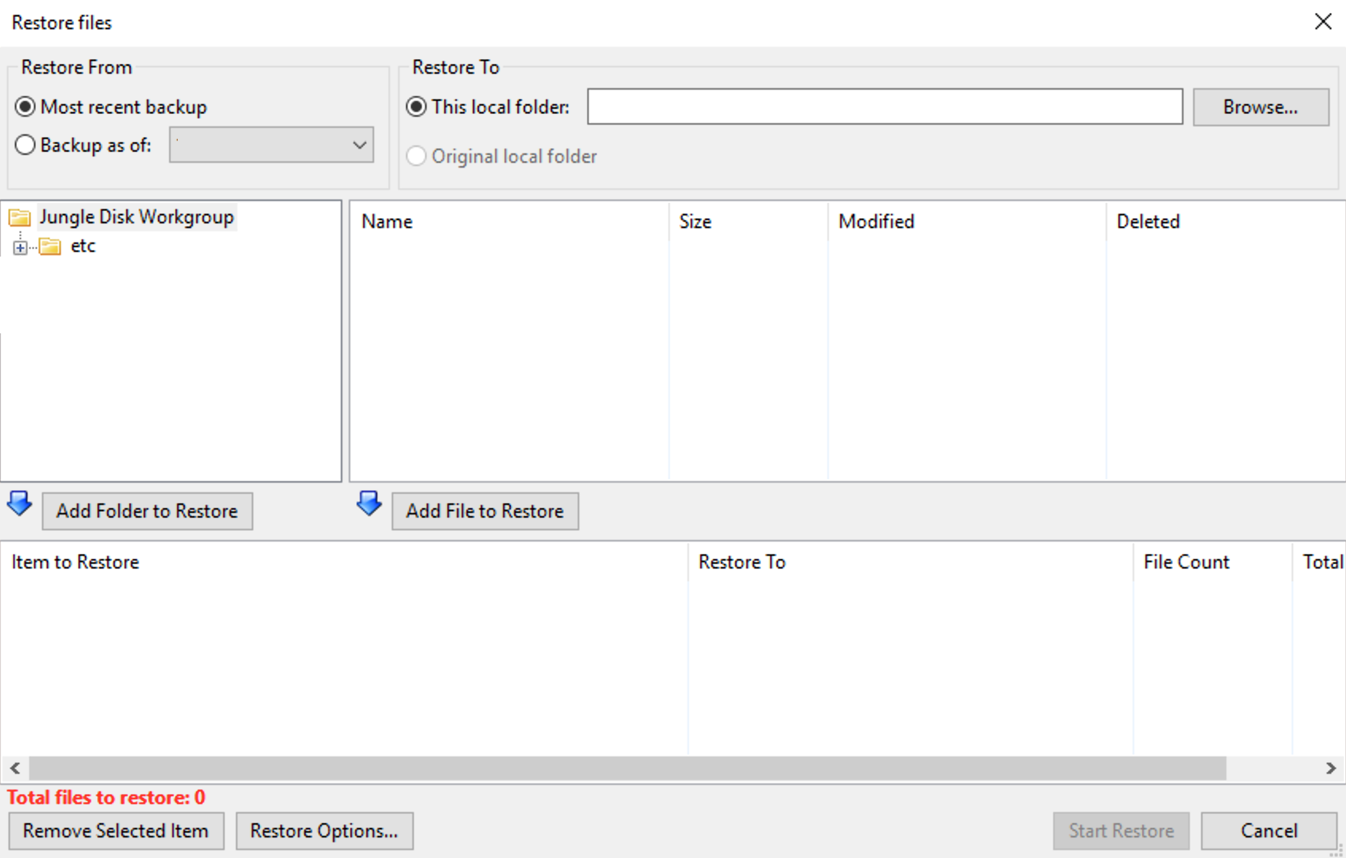Click the Item to Restore column header
Screen dimensions: 1346x858
[345, 562]
